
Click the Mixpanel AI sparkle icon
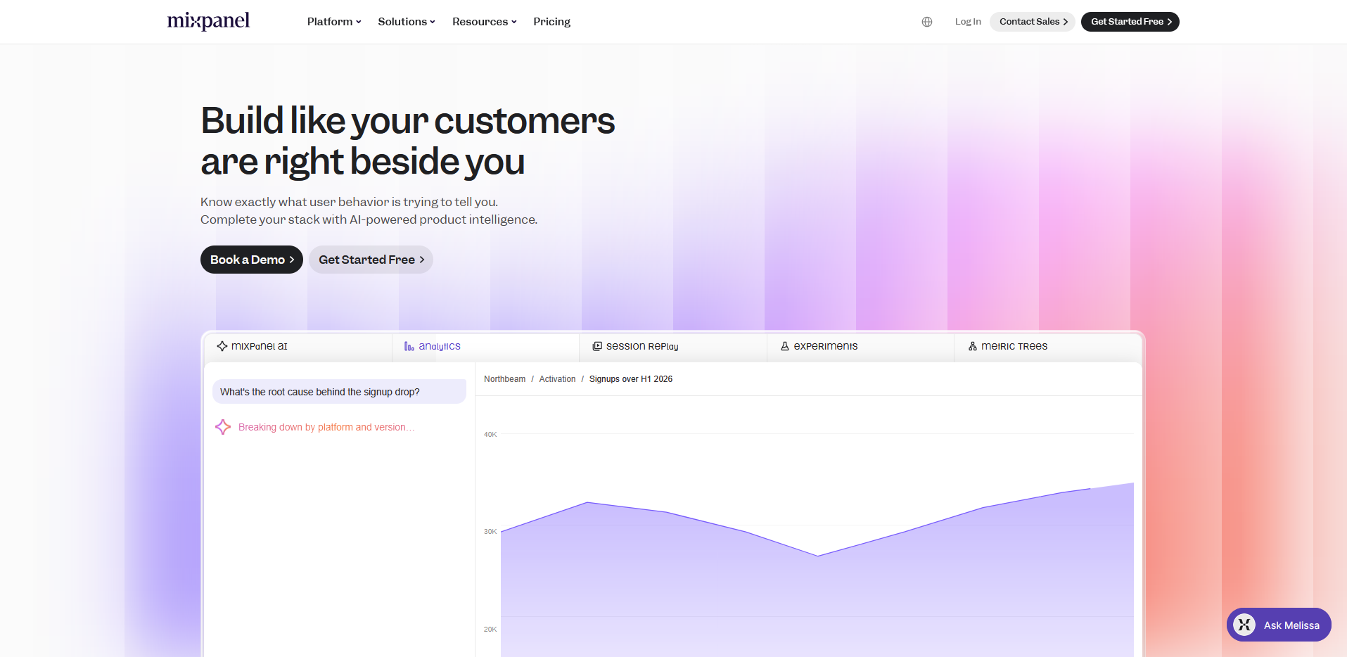(222, 346)
